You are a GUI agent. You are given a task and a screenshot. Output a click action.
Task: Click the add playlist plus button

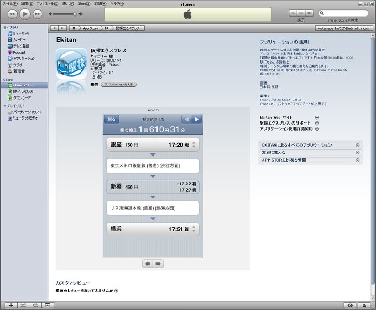pos(11,305)
